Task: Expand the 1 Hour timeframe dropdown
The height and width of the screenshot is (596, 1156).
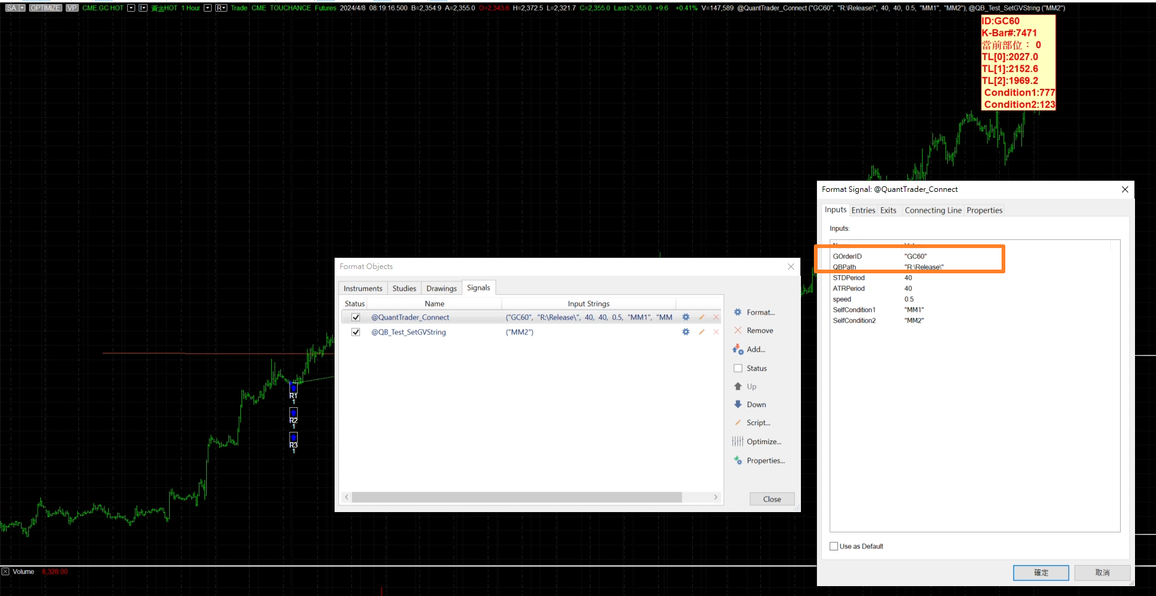Action: (x=207, y=8)
